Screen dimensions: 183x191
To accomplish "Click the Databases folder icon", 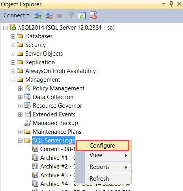I will click(x=20, y=36).
